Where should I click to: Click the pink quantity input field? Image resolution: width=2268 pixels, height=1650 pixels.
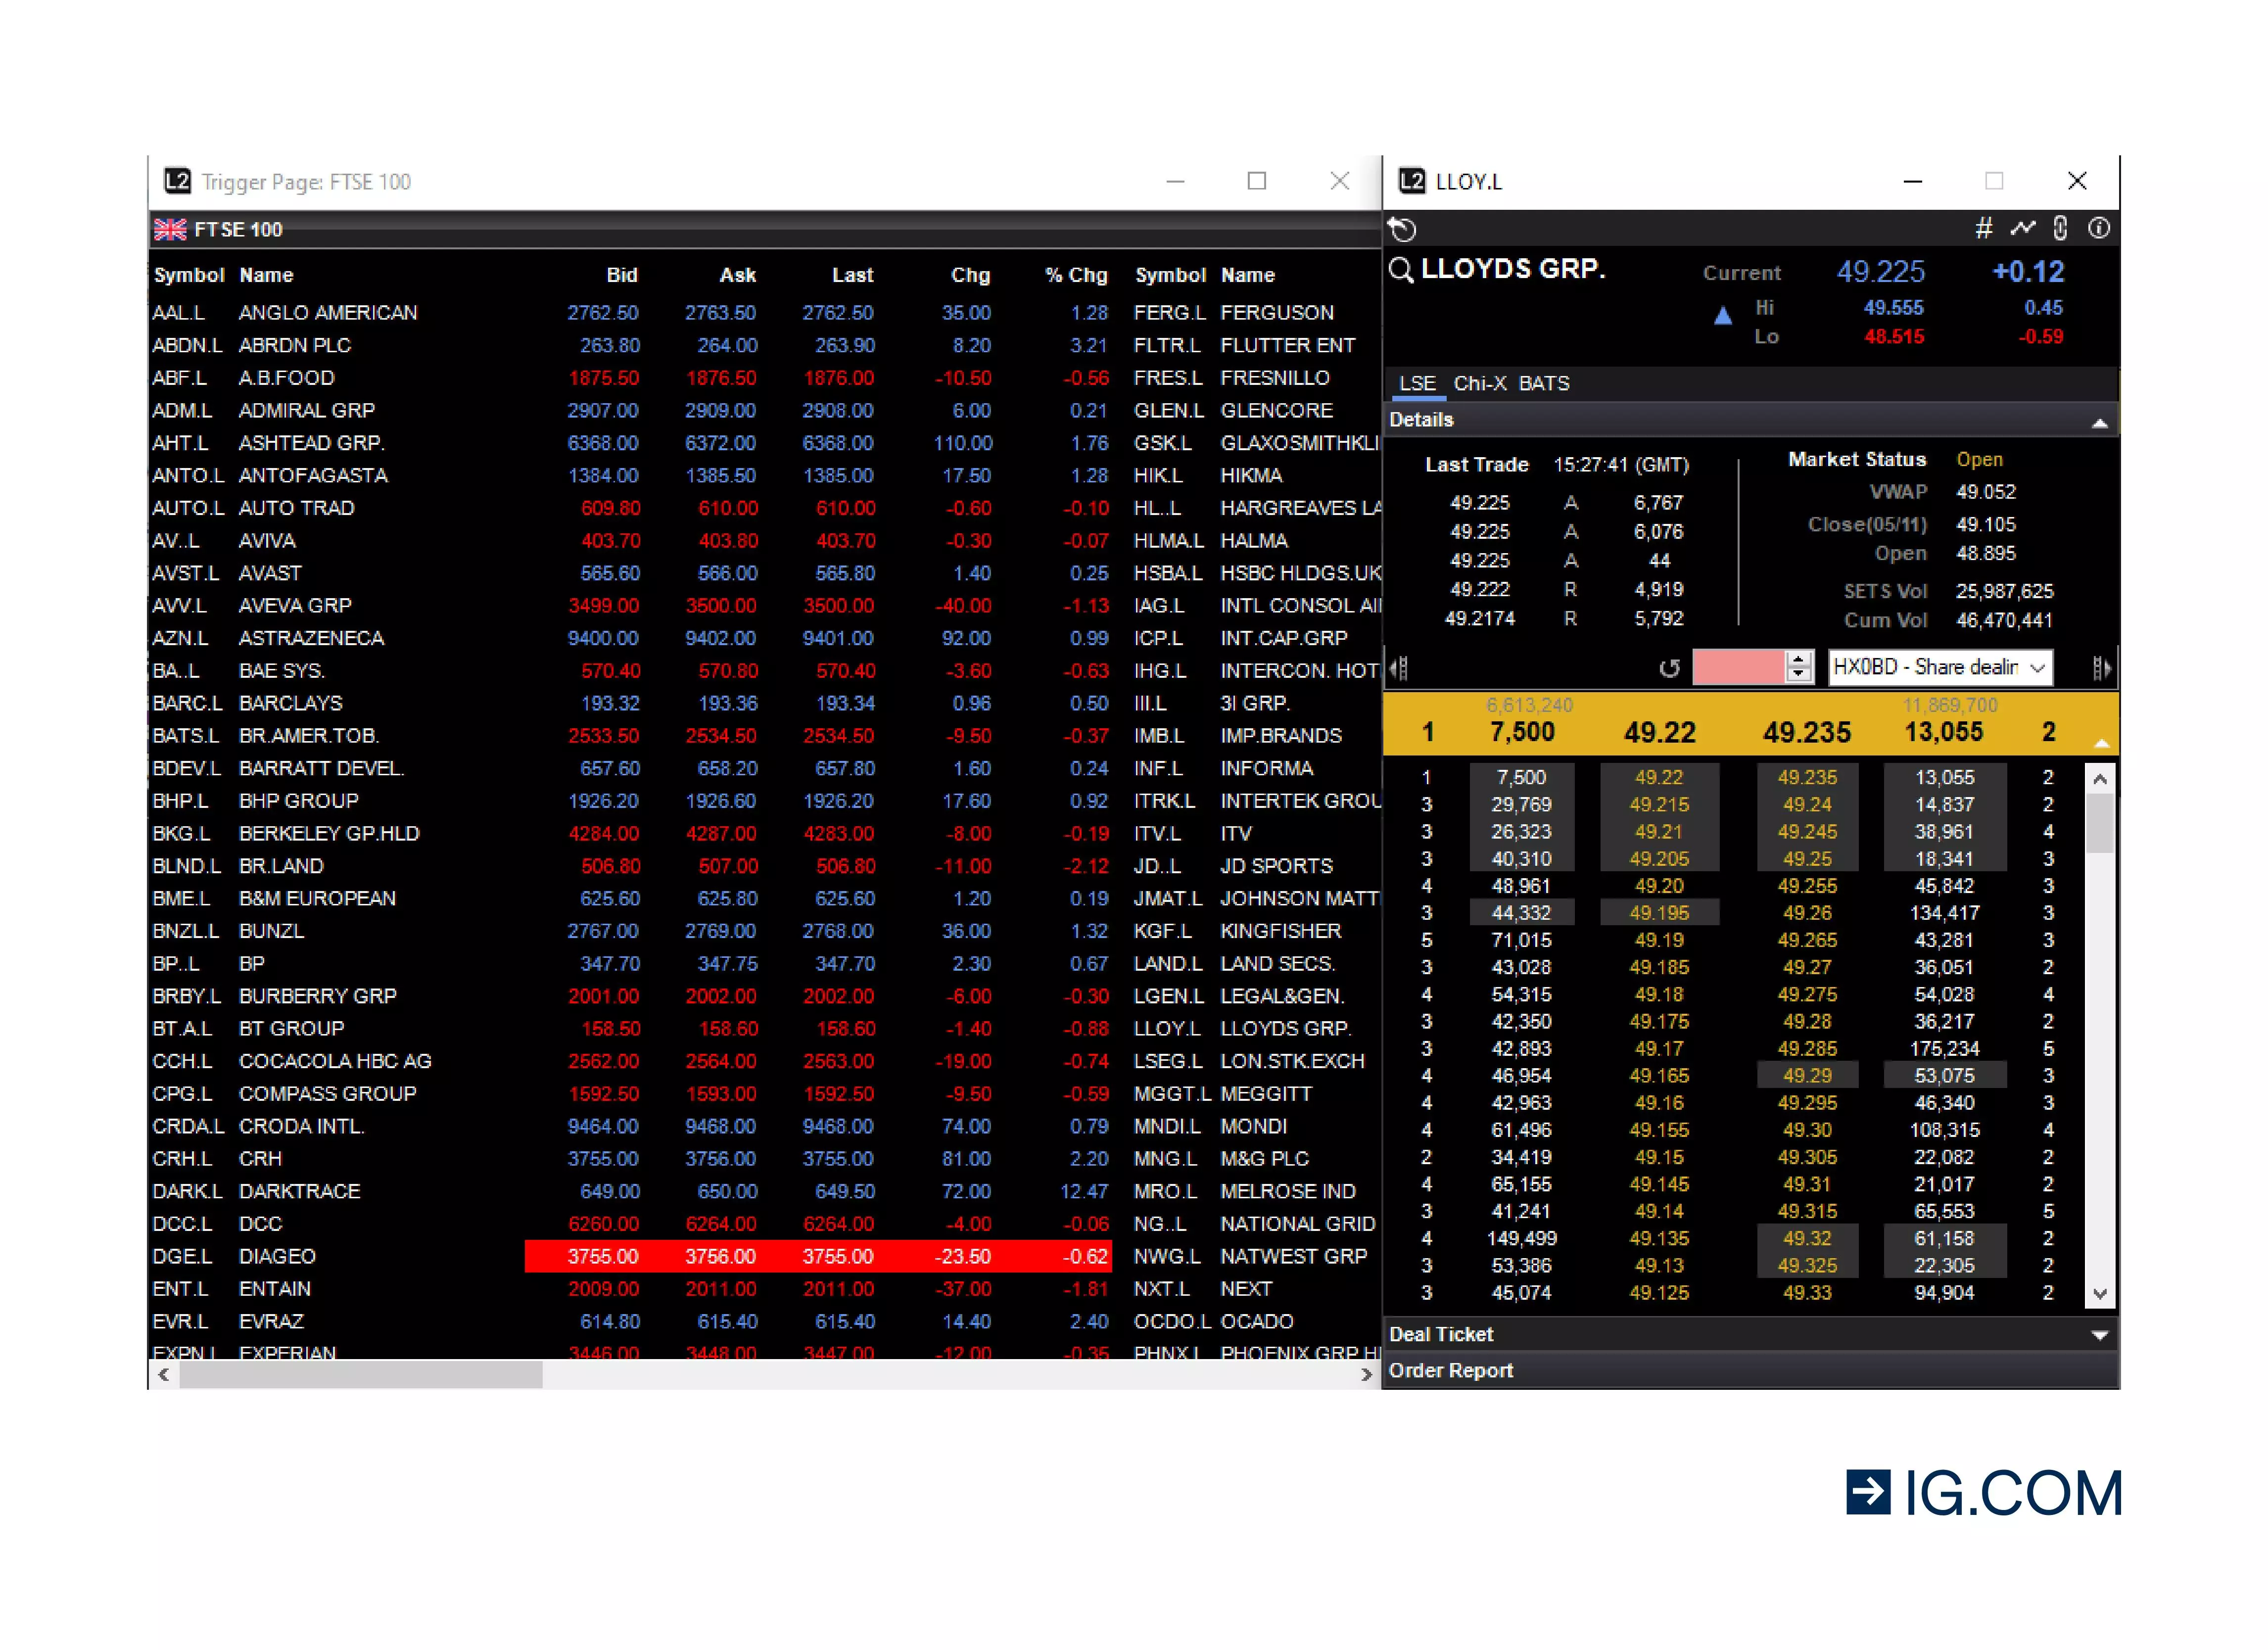point(1739,667)
